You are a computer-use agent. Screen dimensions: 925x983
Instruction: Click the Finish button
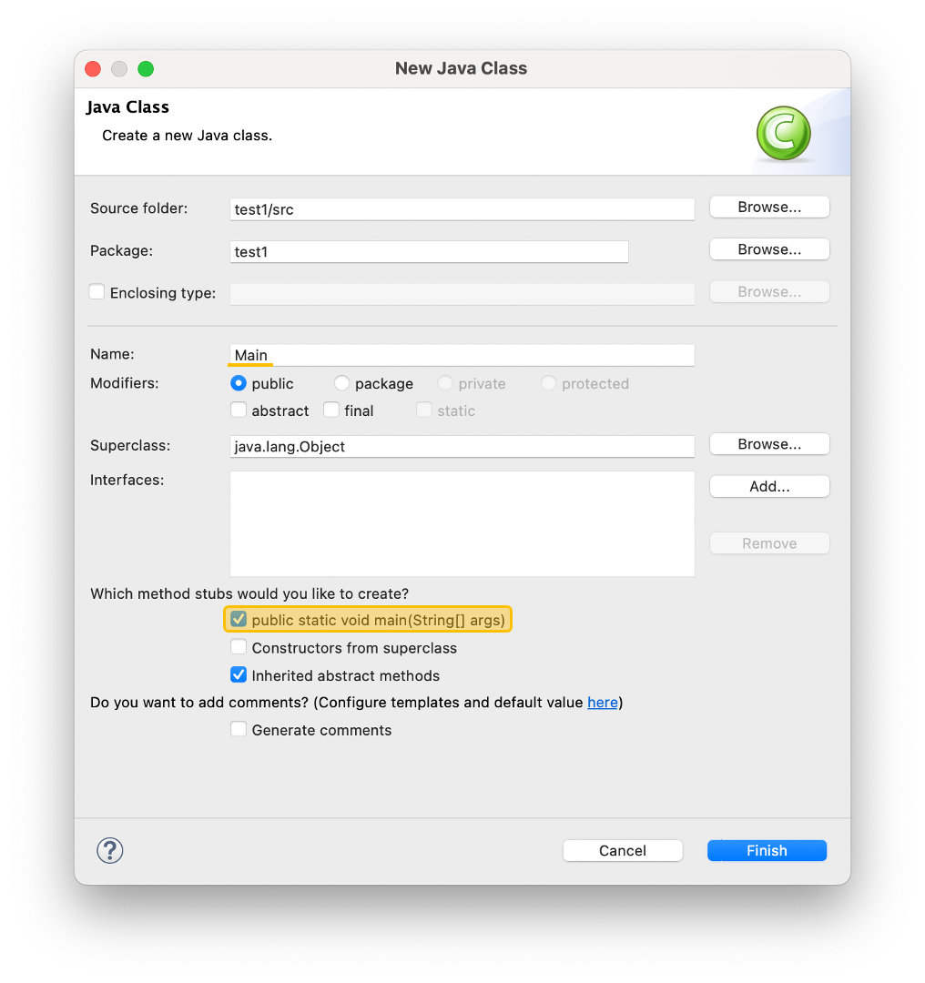coord(767,851)
